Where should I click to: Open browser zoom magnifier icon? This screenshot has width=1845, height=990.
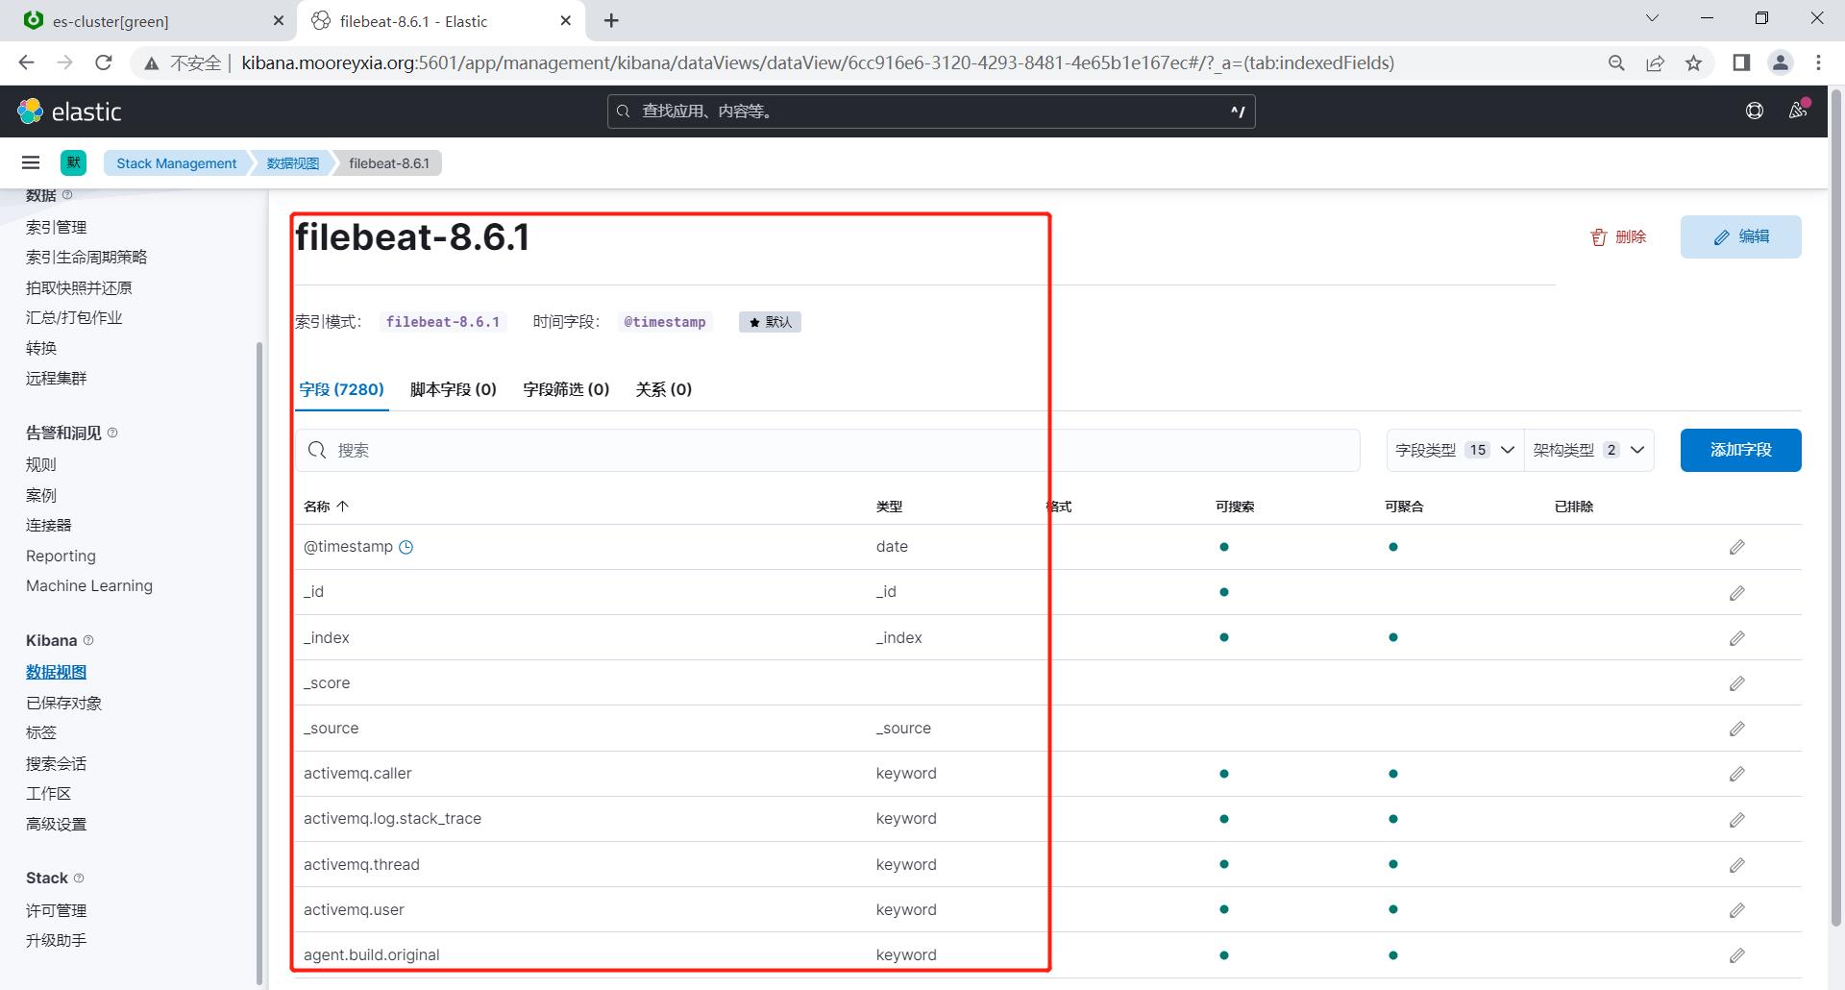coord(1616,62)
